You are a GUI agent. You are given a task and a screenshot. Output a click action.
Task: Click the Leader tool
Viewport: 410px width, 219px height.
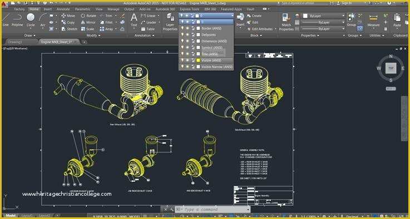pyautogui.click(x=149, y=22)
